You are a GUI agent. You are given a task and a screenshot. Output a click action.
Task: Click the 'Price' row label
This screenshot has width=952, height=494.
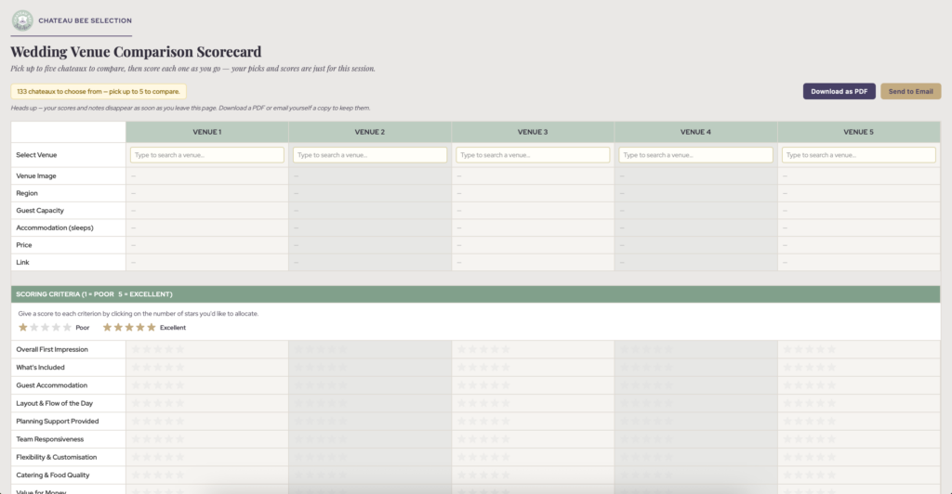[24, 245]
